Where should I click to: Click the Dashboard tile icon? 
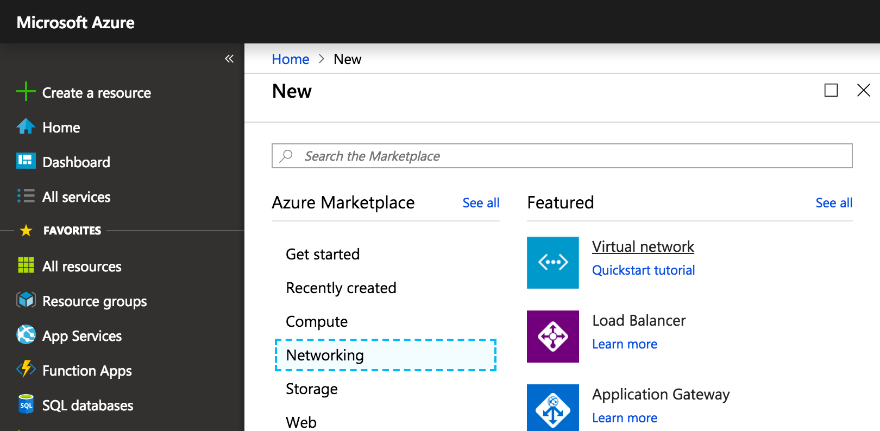(x=26, y=161)
